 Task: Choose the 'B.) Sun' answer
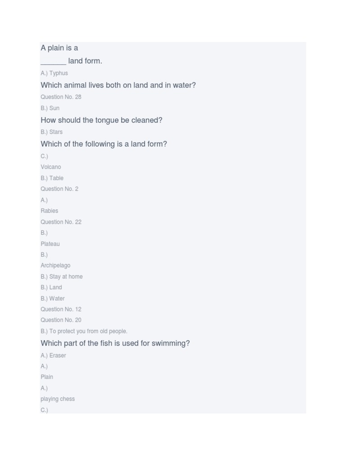click(x=50, y=108)
